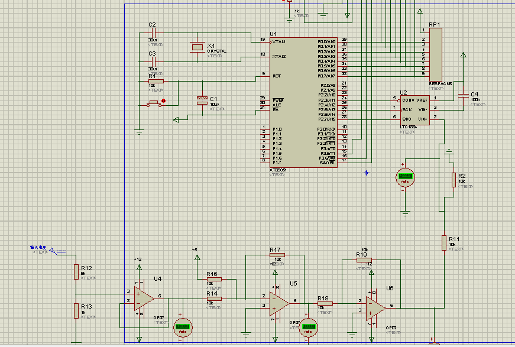Select the RP1 resistor pack body
515x347 pixels.
[436, 54]
